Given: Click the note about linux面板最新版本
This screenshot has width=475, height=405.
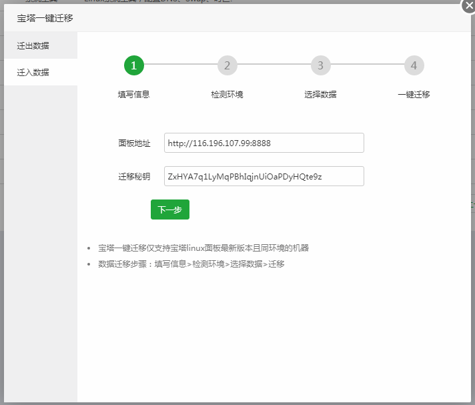Looking at the screenshot, I should coord(203,248).
